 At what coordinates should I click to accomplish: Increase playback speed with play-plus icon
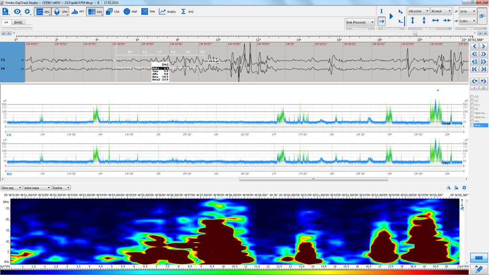point(401,12)
